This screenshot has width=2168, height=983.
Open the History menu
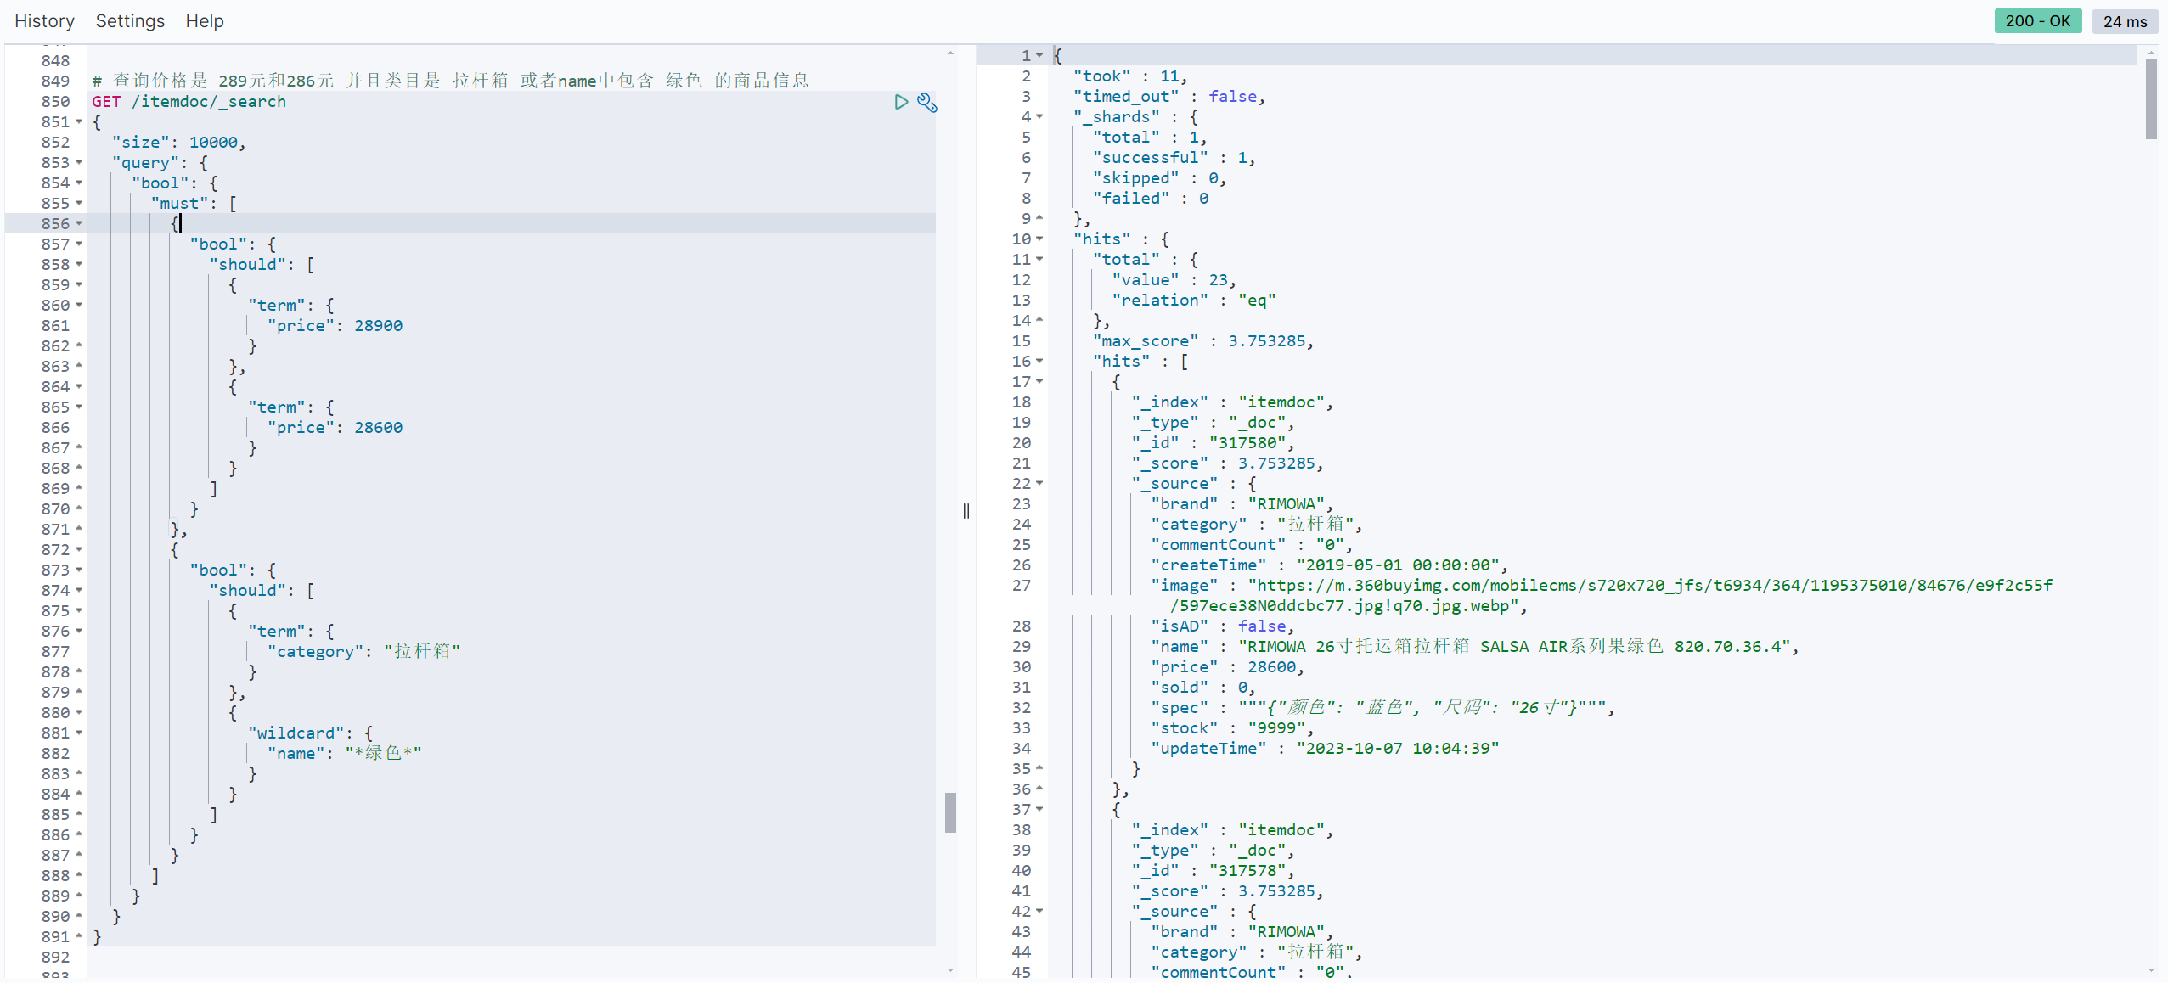44,21
